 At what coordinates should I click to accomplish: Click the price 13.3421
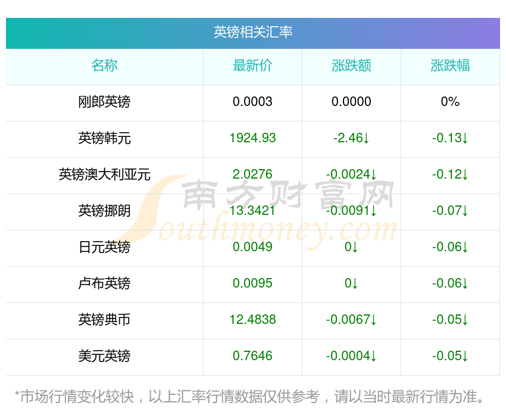tap(252, 211)
